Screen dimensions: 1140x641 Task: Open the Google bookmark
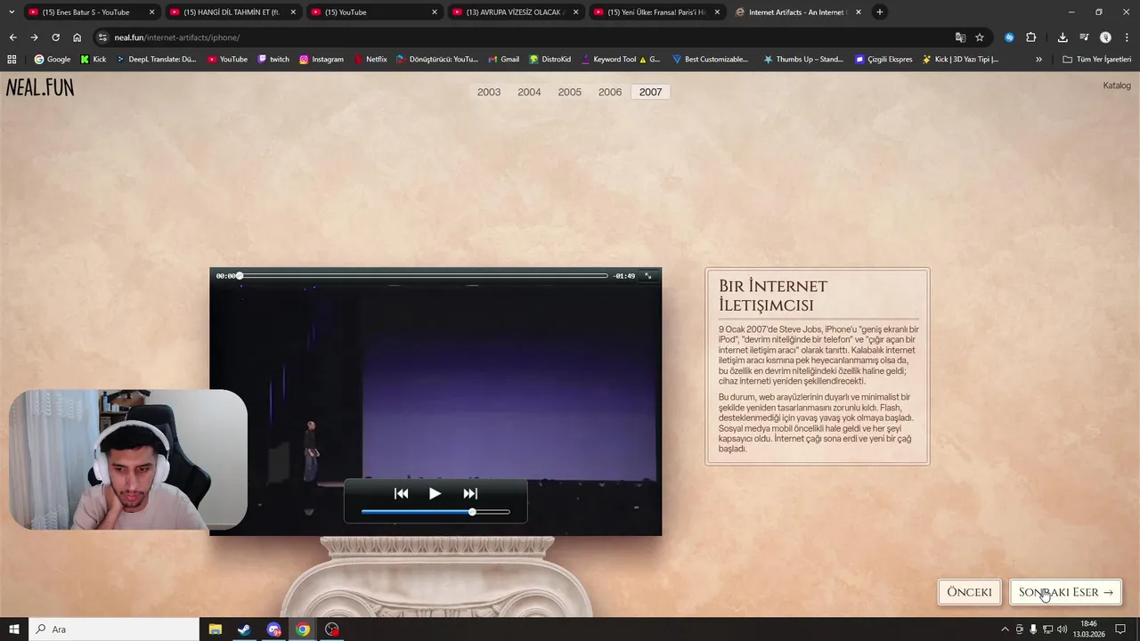coord(53,60)
